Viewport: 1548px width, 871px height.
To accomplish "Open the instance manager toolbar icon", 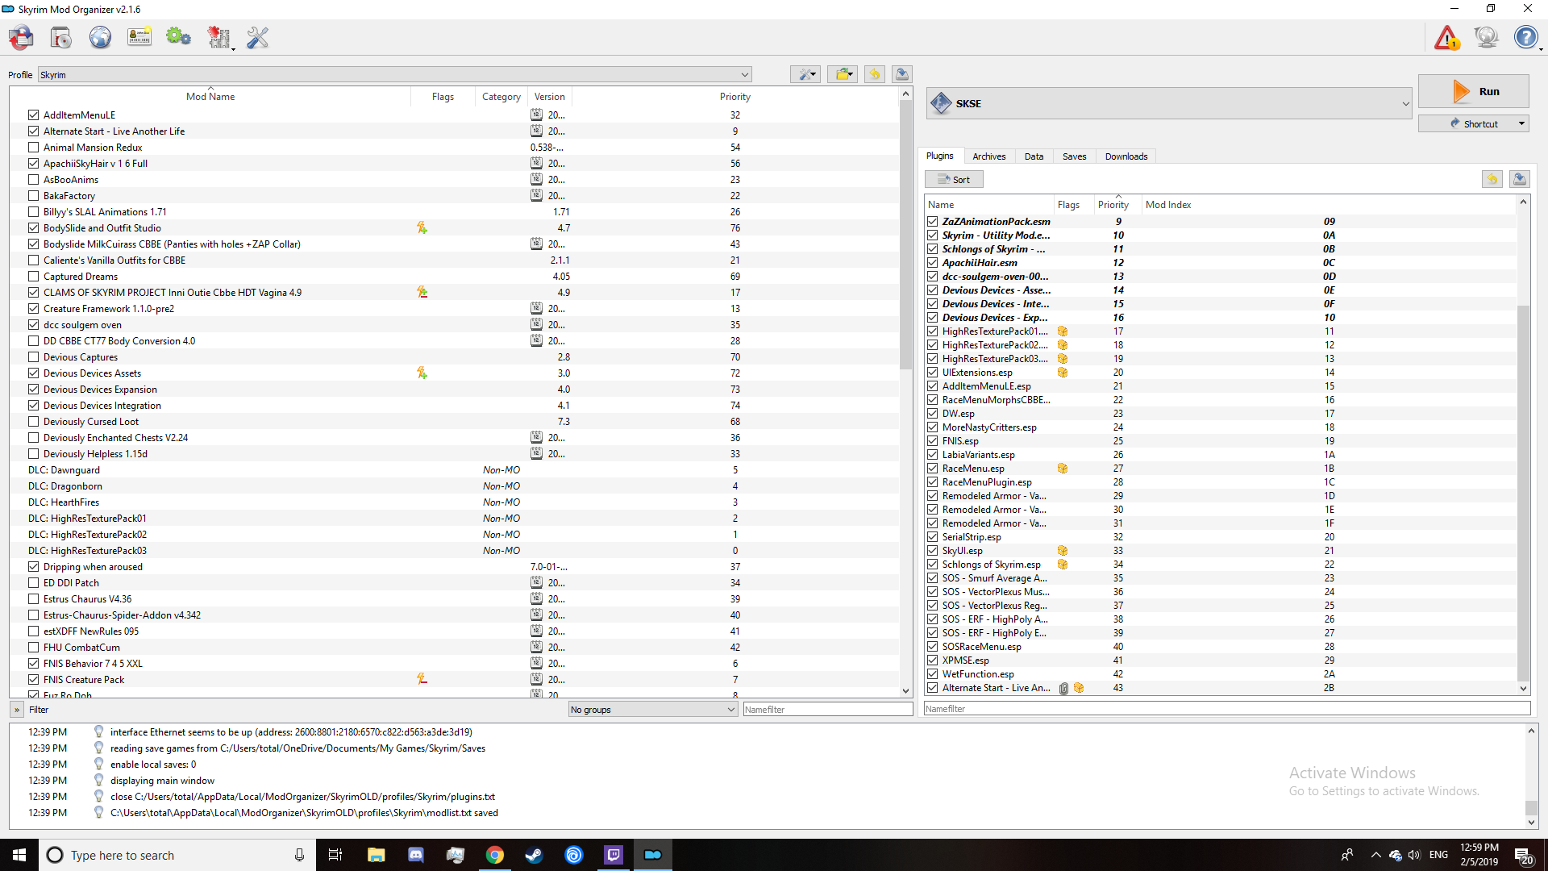I will coord(21,37).
